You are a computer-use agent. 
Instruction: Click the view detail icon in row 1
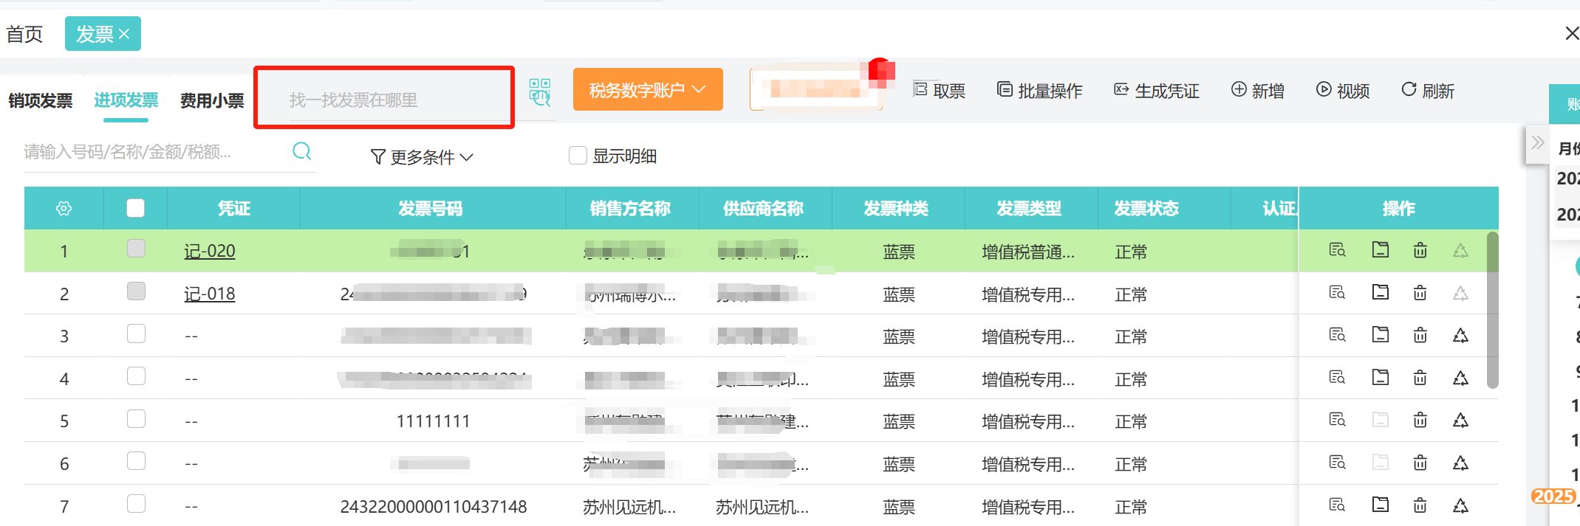1337,250
